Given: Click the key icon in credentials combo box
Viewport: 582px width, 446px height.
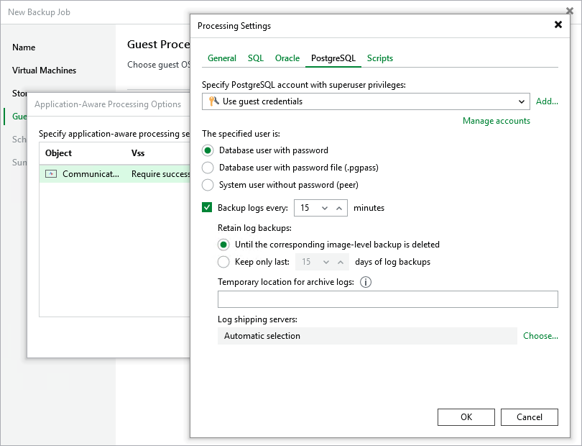Looking at the screenshot, I should [x=214, y=101].
